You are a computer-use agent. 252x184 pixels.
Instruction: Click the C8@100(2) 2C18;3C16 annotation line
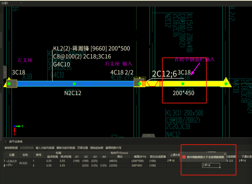click(82, 56)
